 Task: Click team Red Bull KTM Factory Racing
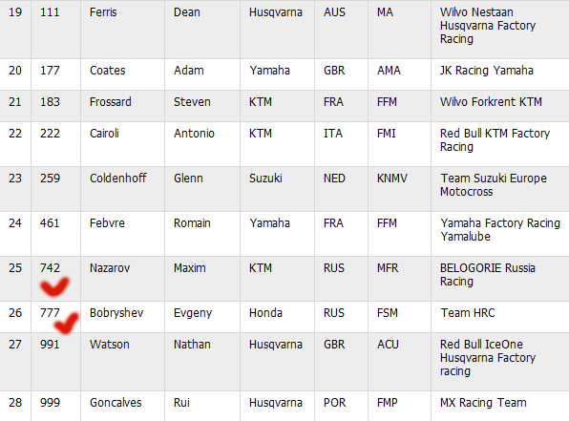495,140
